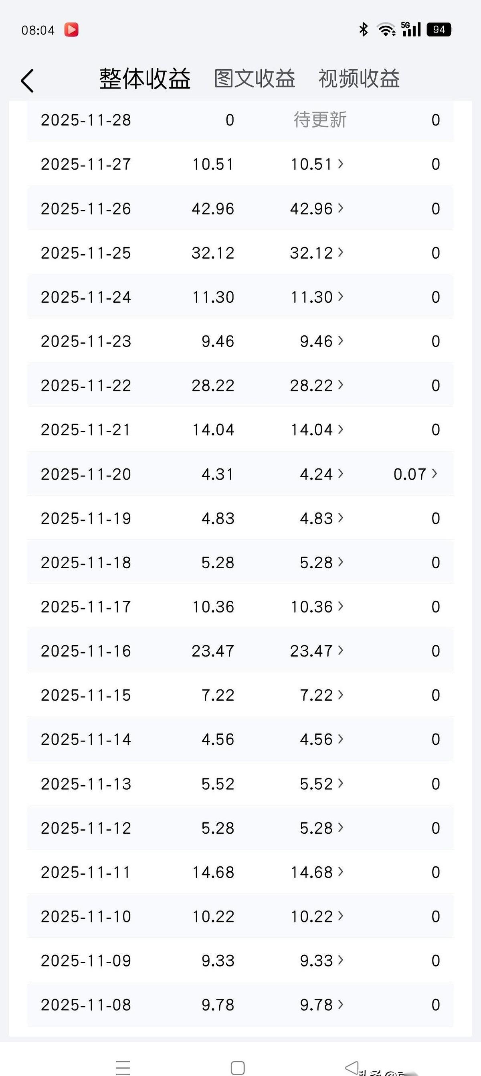The height and width of the screenshot is (1076, 481).
Task: Tap the red video app status icon
Action: coord(71,30)
